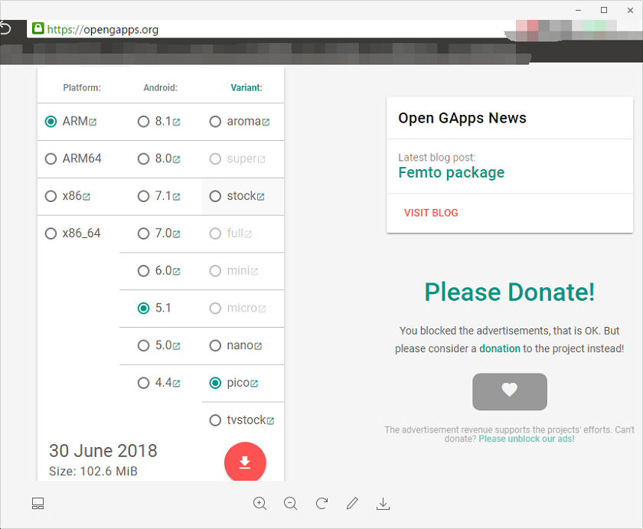
Task: Open external info link next to x86
Action: (x=86, y=197)
